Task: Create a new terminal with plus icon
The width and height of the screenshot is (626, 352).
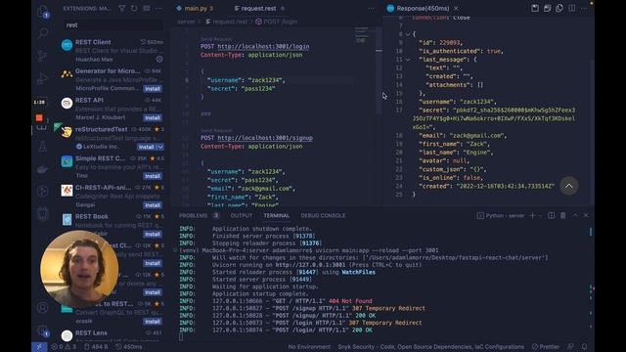Action: 532,215
